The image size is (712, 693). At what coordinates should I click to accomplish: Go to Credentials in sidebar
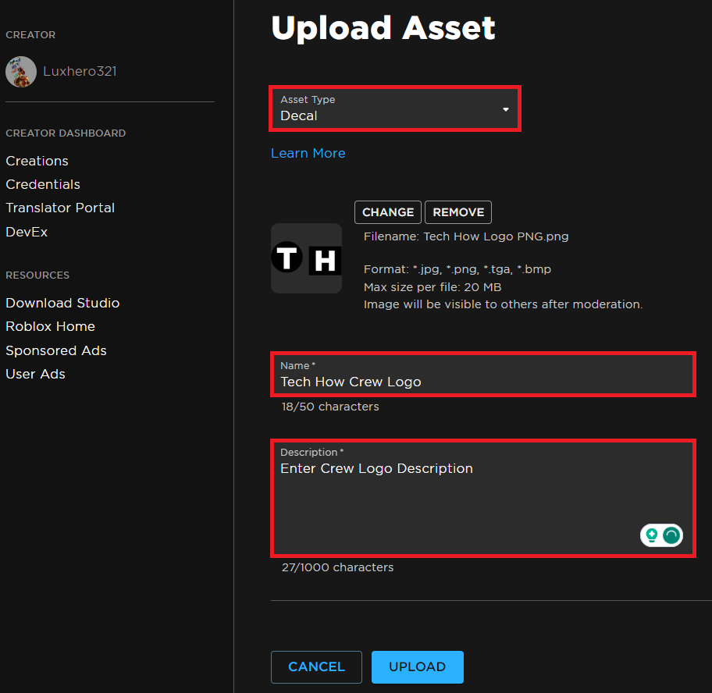43,184
